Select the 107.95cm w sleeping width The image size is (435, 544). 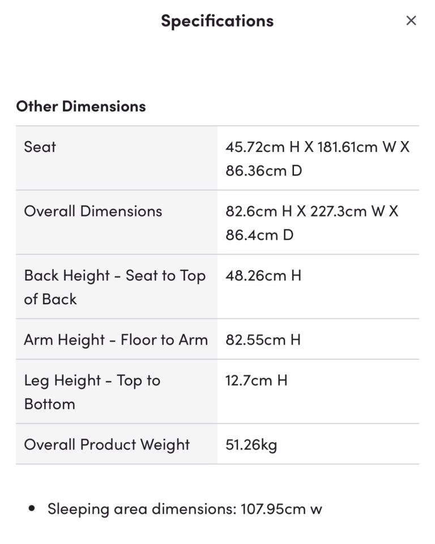click(x=282, y=508)
